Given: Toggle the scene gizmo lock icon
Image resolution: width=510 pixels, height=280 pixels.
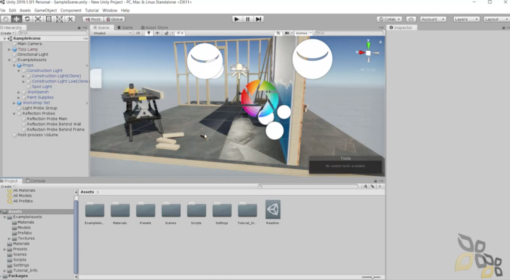Looking at the screenshot, I should tap(380, 42).
